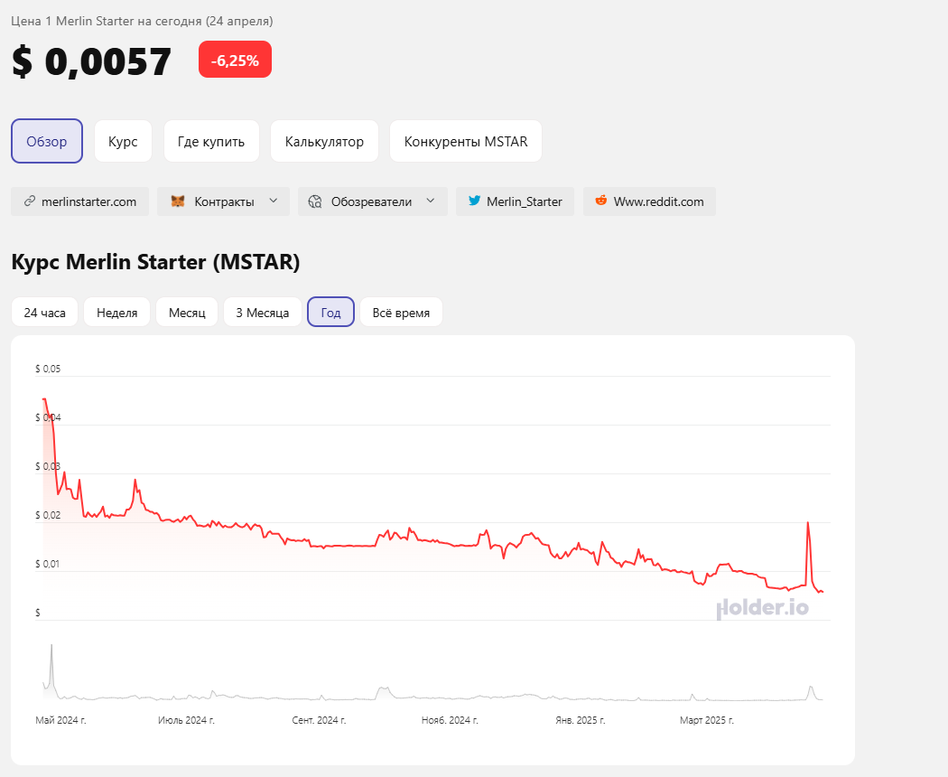This screenshot has height=777, width=948.
Task: Open Обозреватели explorers list
Action: [372, 201]
